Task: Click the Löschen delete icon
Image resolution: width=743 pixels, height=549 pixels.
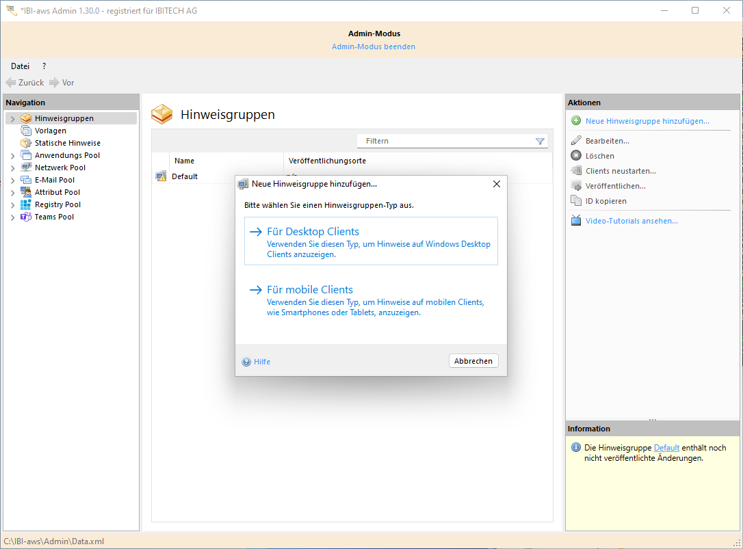Action: (576, 156)
